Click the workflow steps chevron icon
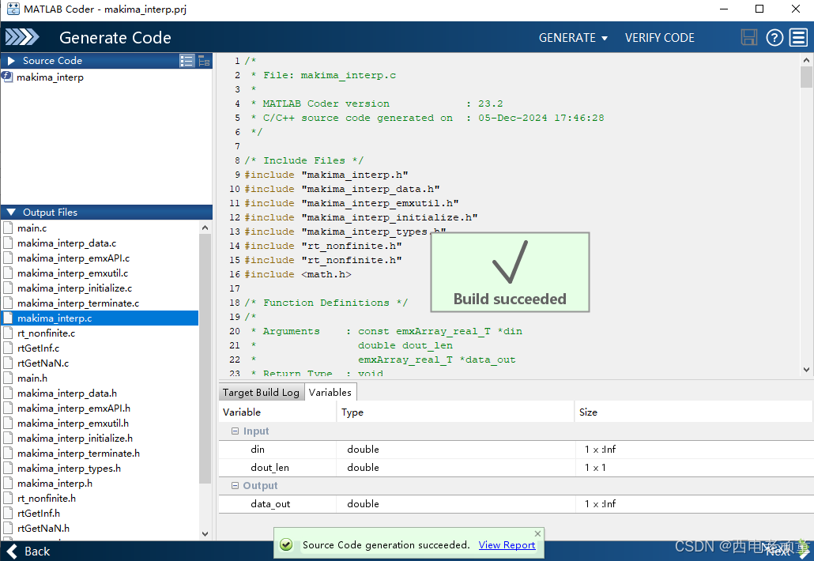Viewport: 814px width, 561px height. [22, 37]
